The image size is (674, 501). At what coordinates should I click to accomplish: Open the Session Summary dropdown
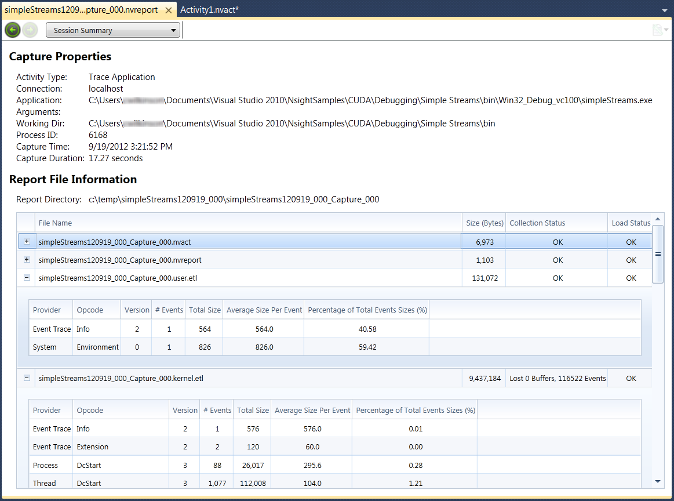(113, 30)
